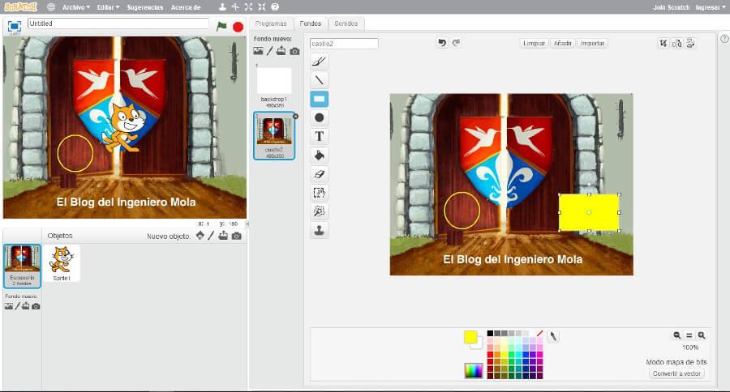Switch to the Programas tab

point(270,23)
